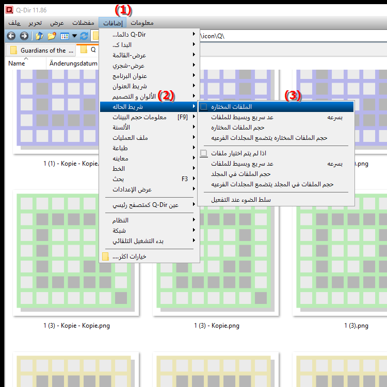Toggle the الملفات المختاره checkbox item
The height and width of the screenshot is (387, 387).
click(x=276, y=107)
